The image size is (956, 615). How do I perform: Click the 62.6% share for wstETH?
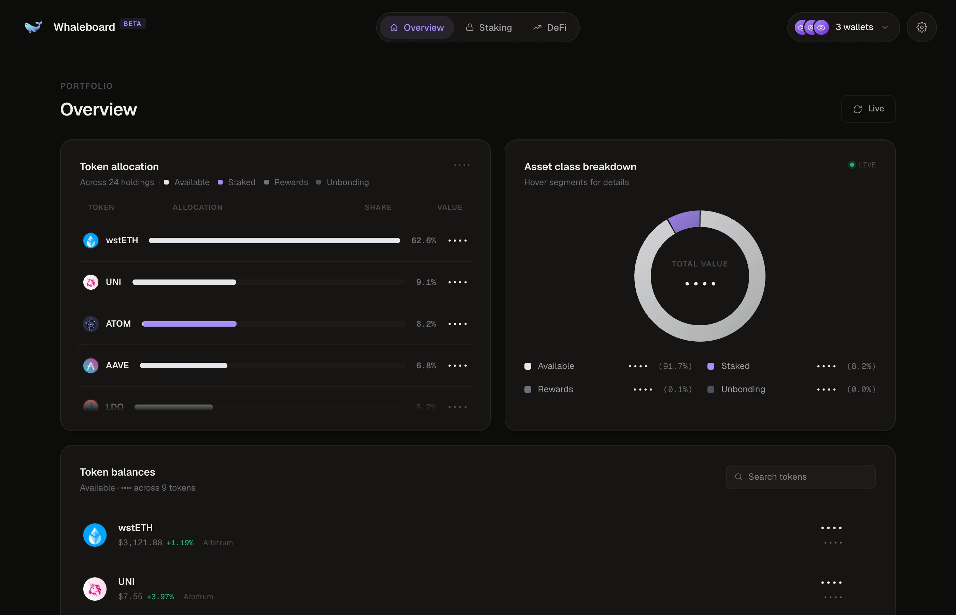tap(423, 241)
